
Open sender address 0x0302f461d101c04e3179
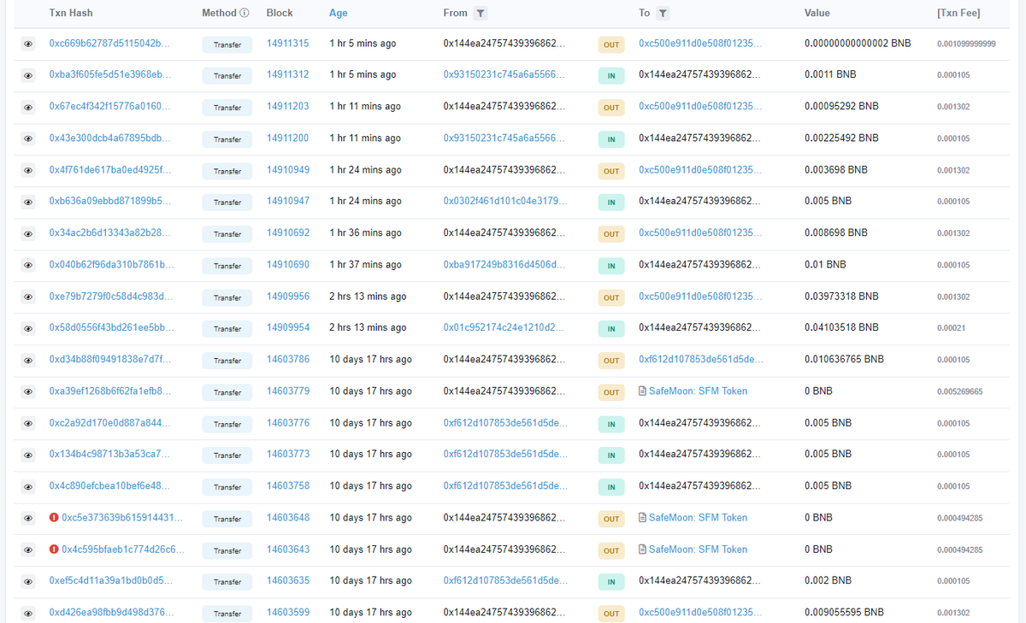pyautogui.click(x=504, y=201)
